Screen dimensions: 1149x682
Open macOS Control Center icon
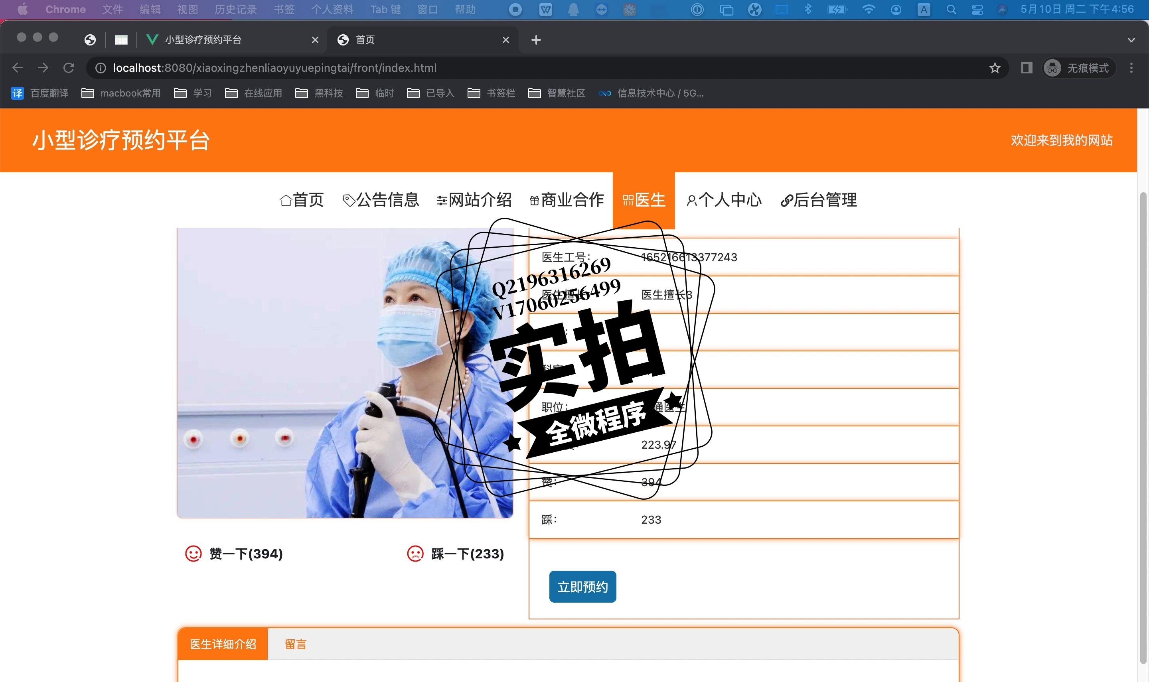(977, 9)
